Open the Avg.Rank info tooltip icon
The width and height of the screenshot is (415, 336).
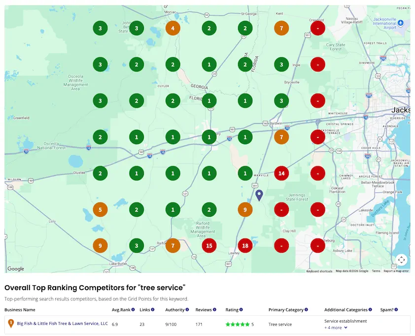click(x=133, y=309)
